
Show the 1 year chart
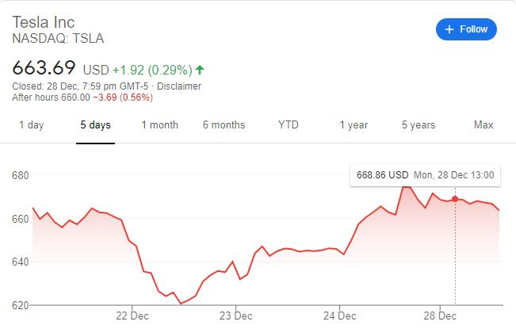coord(354,125)
